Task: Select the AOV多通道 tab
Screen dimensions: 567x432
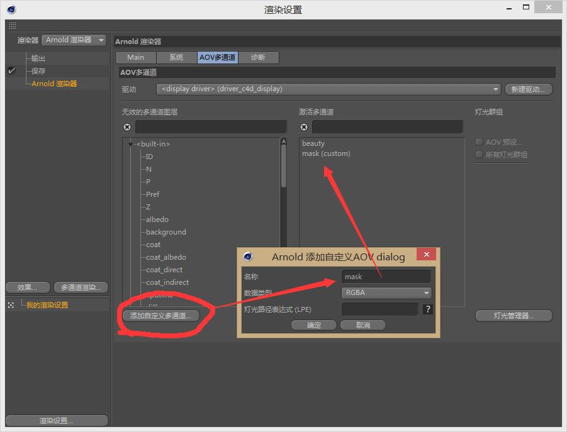Action: pyautogui.click(x=217, y=57)
